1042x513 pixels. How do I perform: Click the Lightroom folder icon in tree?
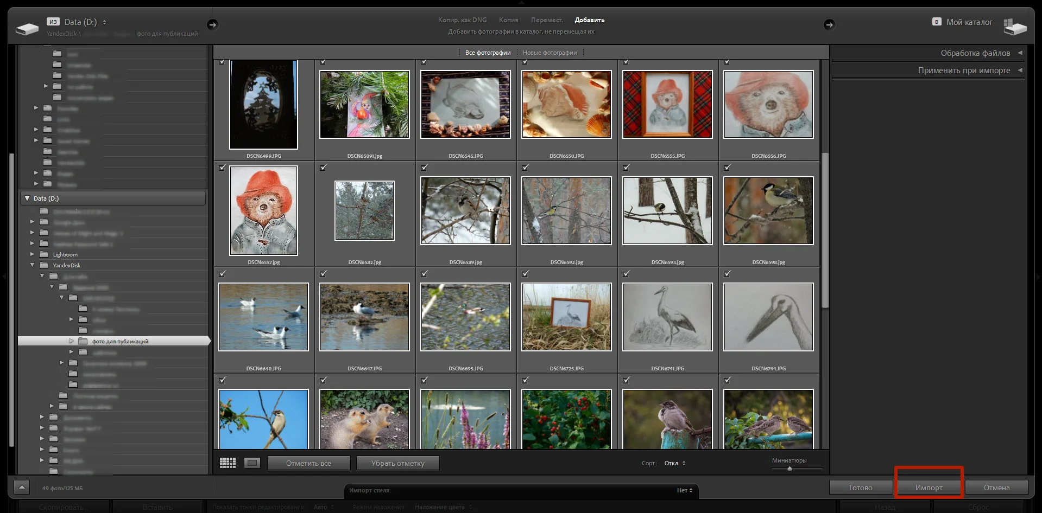43,254
